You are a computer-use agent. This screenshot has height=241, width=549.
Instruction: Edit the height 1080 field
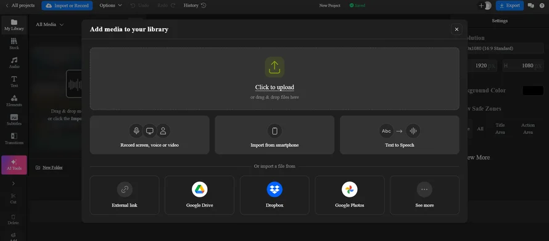[524, 66]
